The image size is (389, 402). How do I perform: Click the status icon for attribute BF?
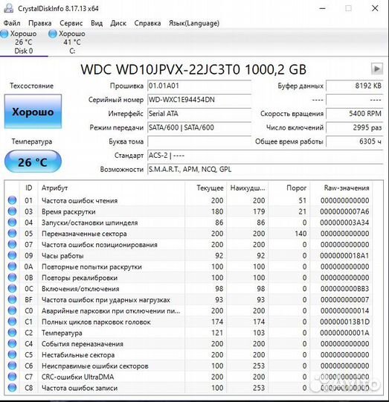[12, 299]
